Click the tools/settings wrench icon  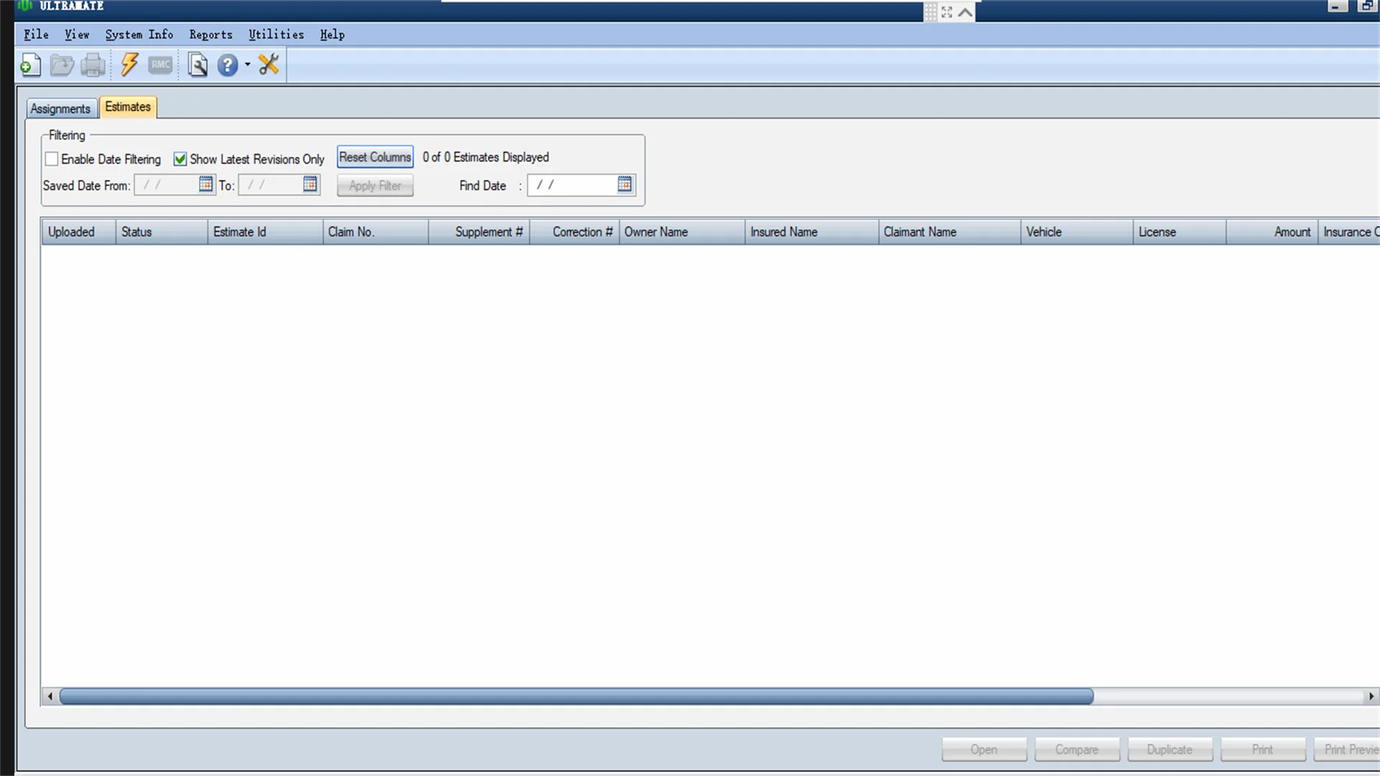[x=270, y=65]
